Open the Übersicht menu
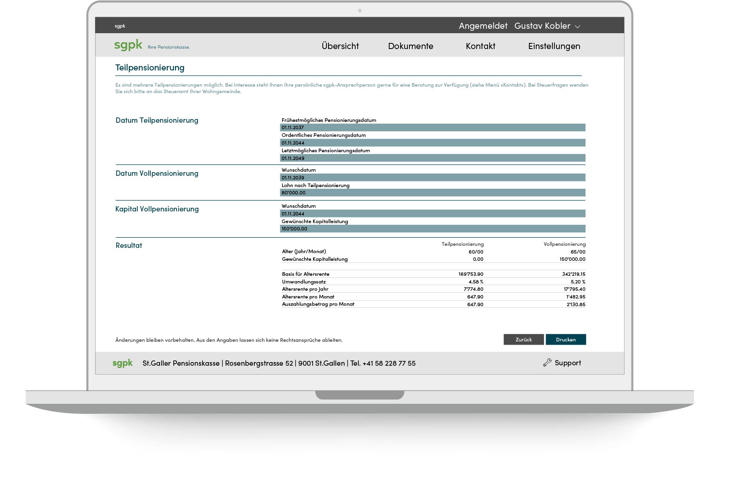 [340, 46]
